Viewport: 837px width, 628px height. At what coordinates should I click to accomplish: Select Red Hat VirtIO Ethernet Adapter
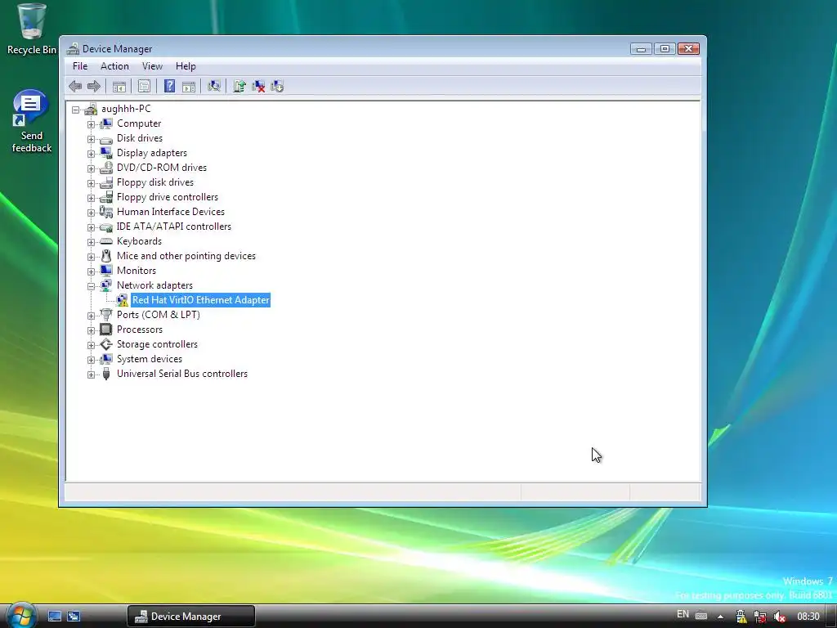(201, 300)
